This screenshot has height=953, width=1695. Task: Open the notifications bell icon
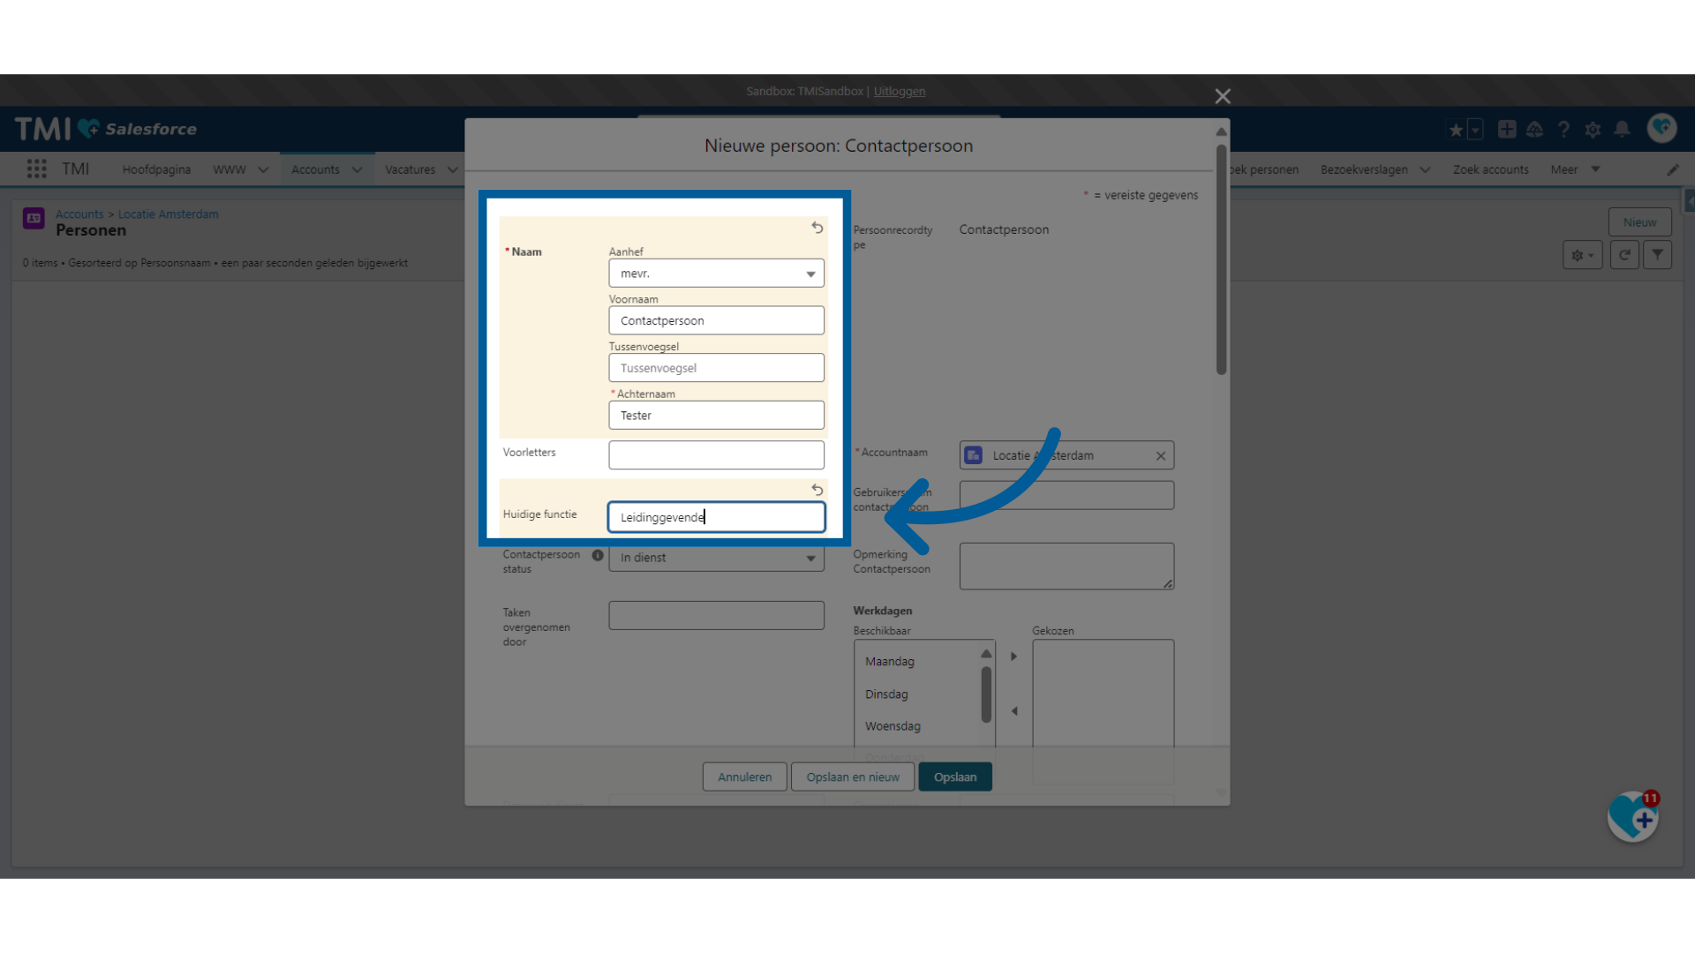tap(1622, 130)
